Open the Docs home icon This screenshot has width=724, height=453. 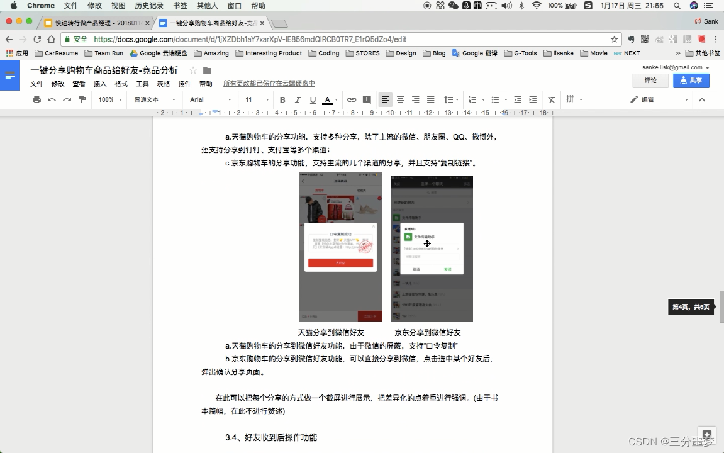pyautogui.click(x=9, y=75)
